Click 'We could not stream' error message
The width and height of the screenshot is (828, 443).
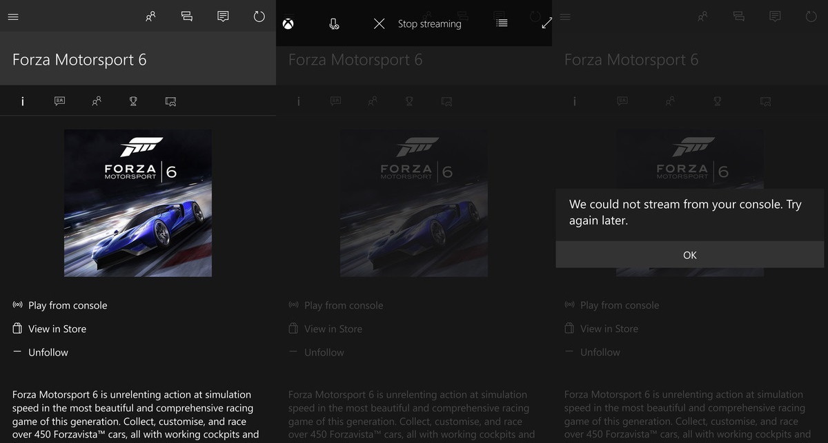pos(685,212)
